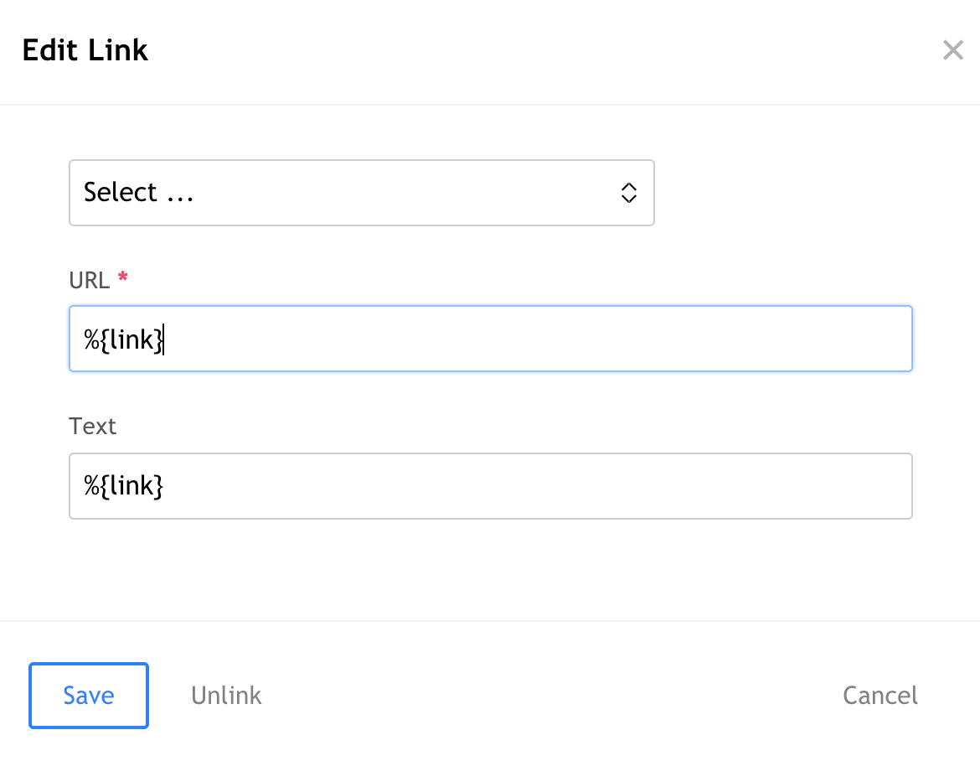Click the up-down chevron in the Select box
980x761 pixels.
point(628,193)
